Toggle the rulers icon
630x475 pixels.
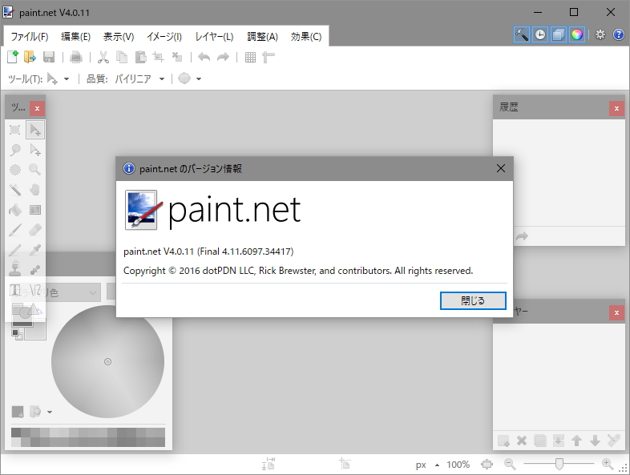pos(268,57)
